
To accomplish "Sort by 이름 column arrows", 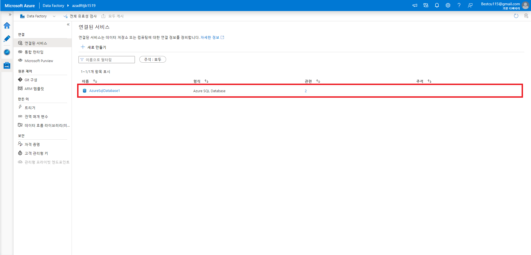I will [x=95, y=81].
